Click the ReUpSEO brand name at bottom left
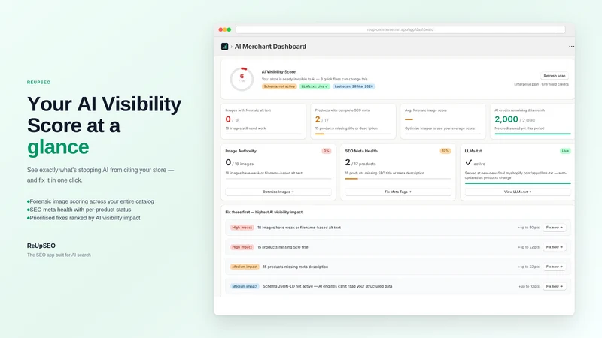The height and width of the screenshot is (338, 602). click(x=41, y=246)
